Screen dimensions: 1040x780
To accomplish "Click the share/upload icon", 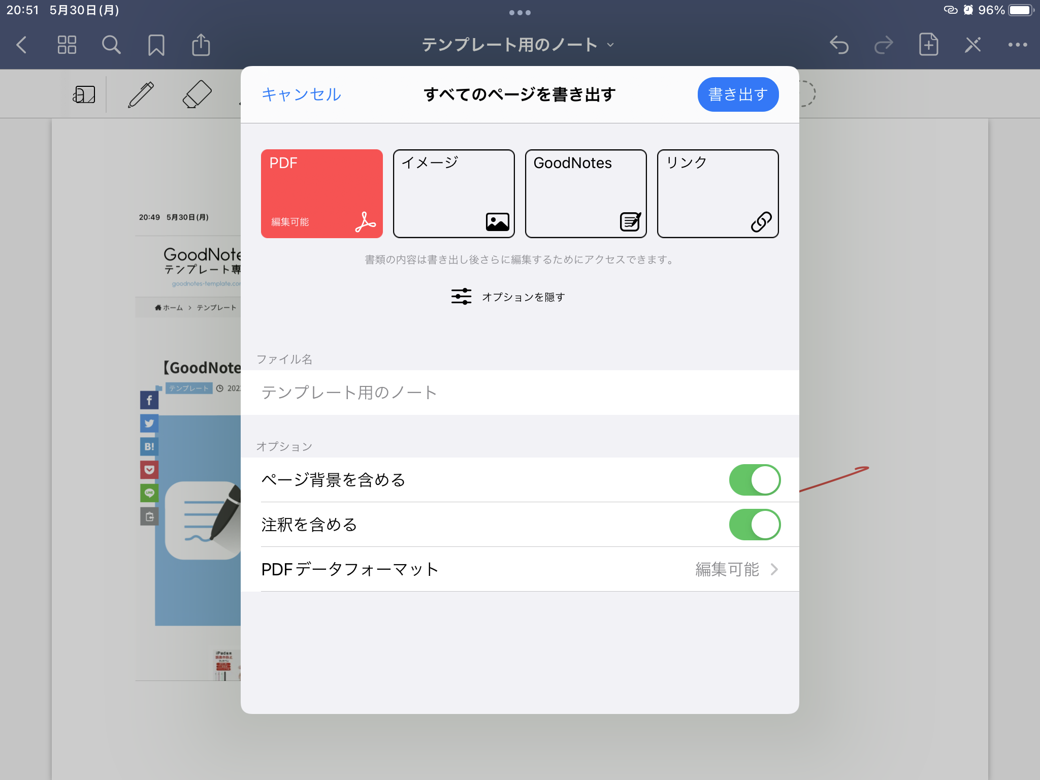I will pos(202,44).
